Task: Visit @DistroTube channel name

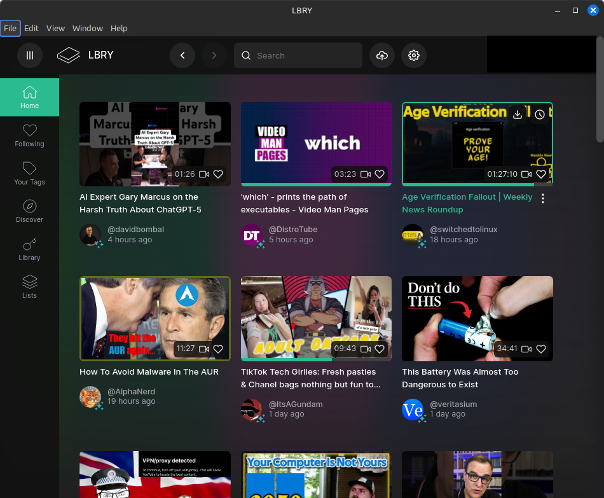Action: point(293,230)
